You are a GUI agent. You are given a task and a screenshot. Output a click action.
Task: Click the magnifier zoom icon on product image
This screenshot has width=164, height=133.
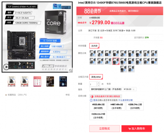pos(71,70)
